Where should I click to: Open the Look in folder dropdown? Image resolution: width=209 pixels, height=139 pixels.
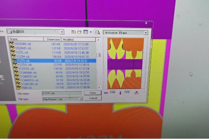point(62,32)
